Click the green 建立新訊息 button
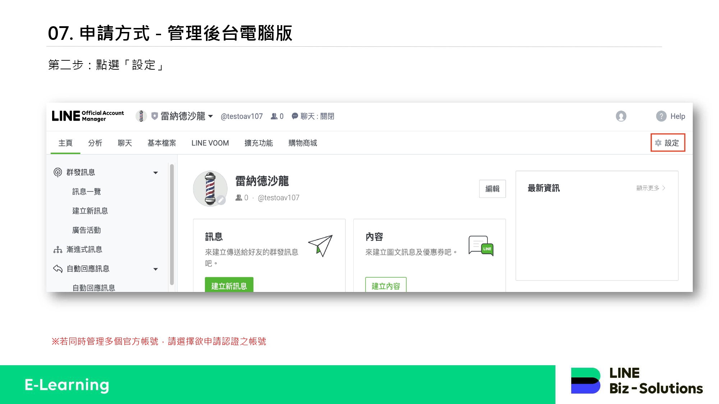Viewport: 719px width, 404px height. click(229, 285)
